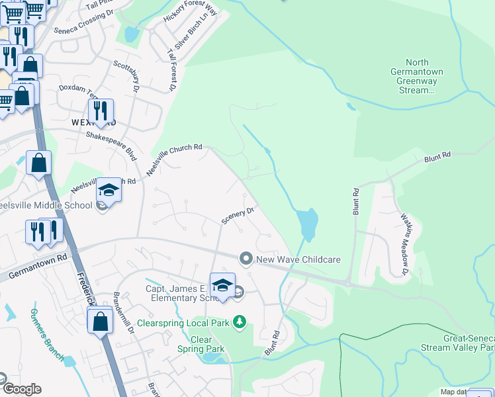495x397 pixels.
Task: Click the shopping cart marker at top-left corner
Action: tap(13, 14)
